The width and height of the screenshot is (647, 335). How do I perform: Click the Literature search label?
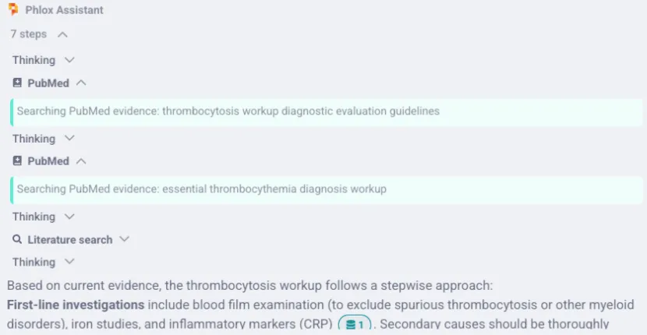(x=69, y=240)
